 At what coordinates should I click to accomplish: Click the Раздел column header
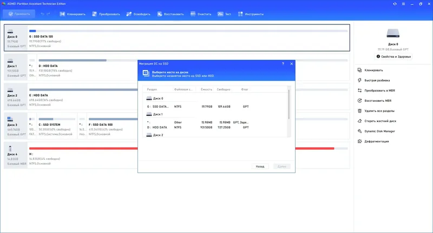pyautogui.click(x=152, y=89)
